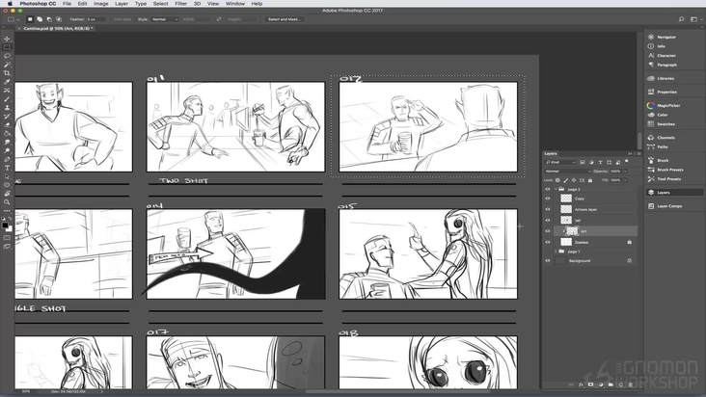This screenshot has height=397, width=706.
Task: Open the Swatches panel
Action: (662, 124)
